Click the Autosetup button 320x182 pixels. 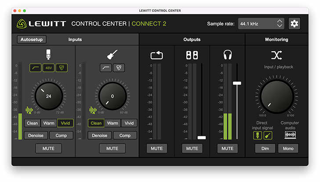(32, 39)
